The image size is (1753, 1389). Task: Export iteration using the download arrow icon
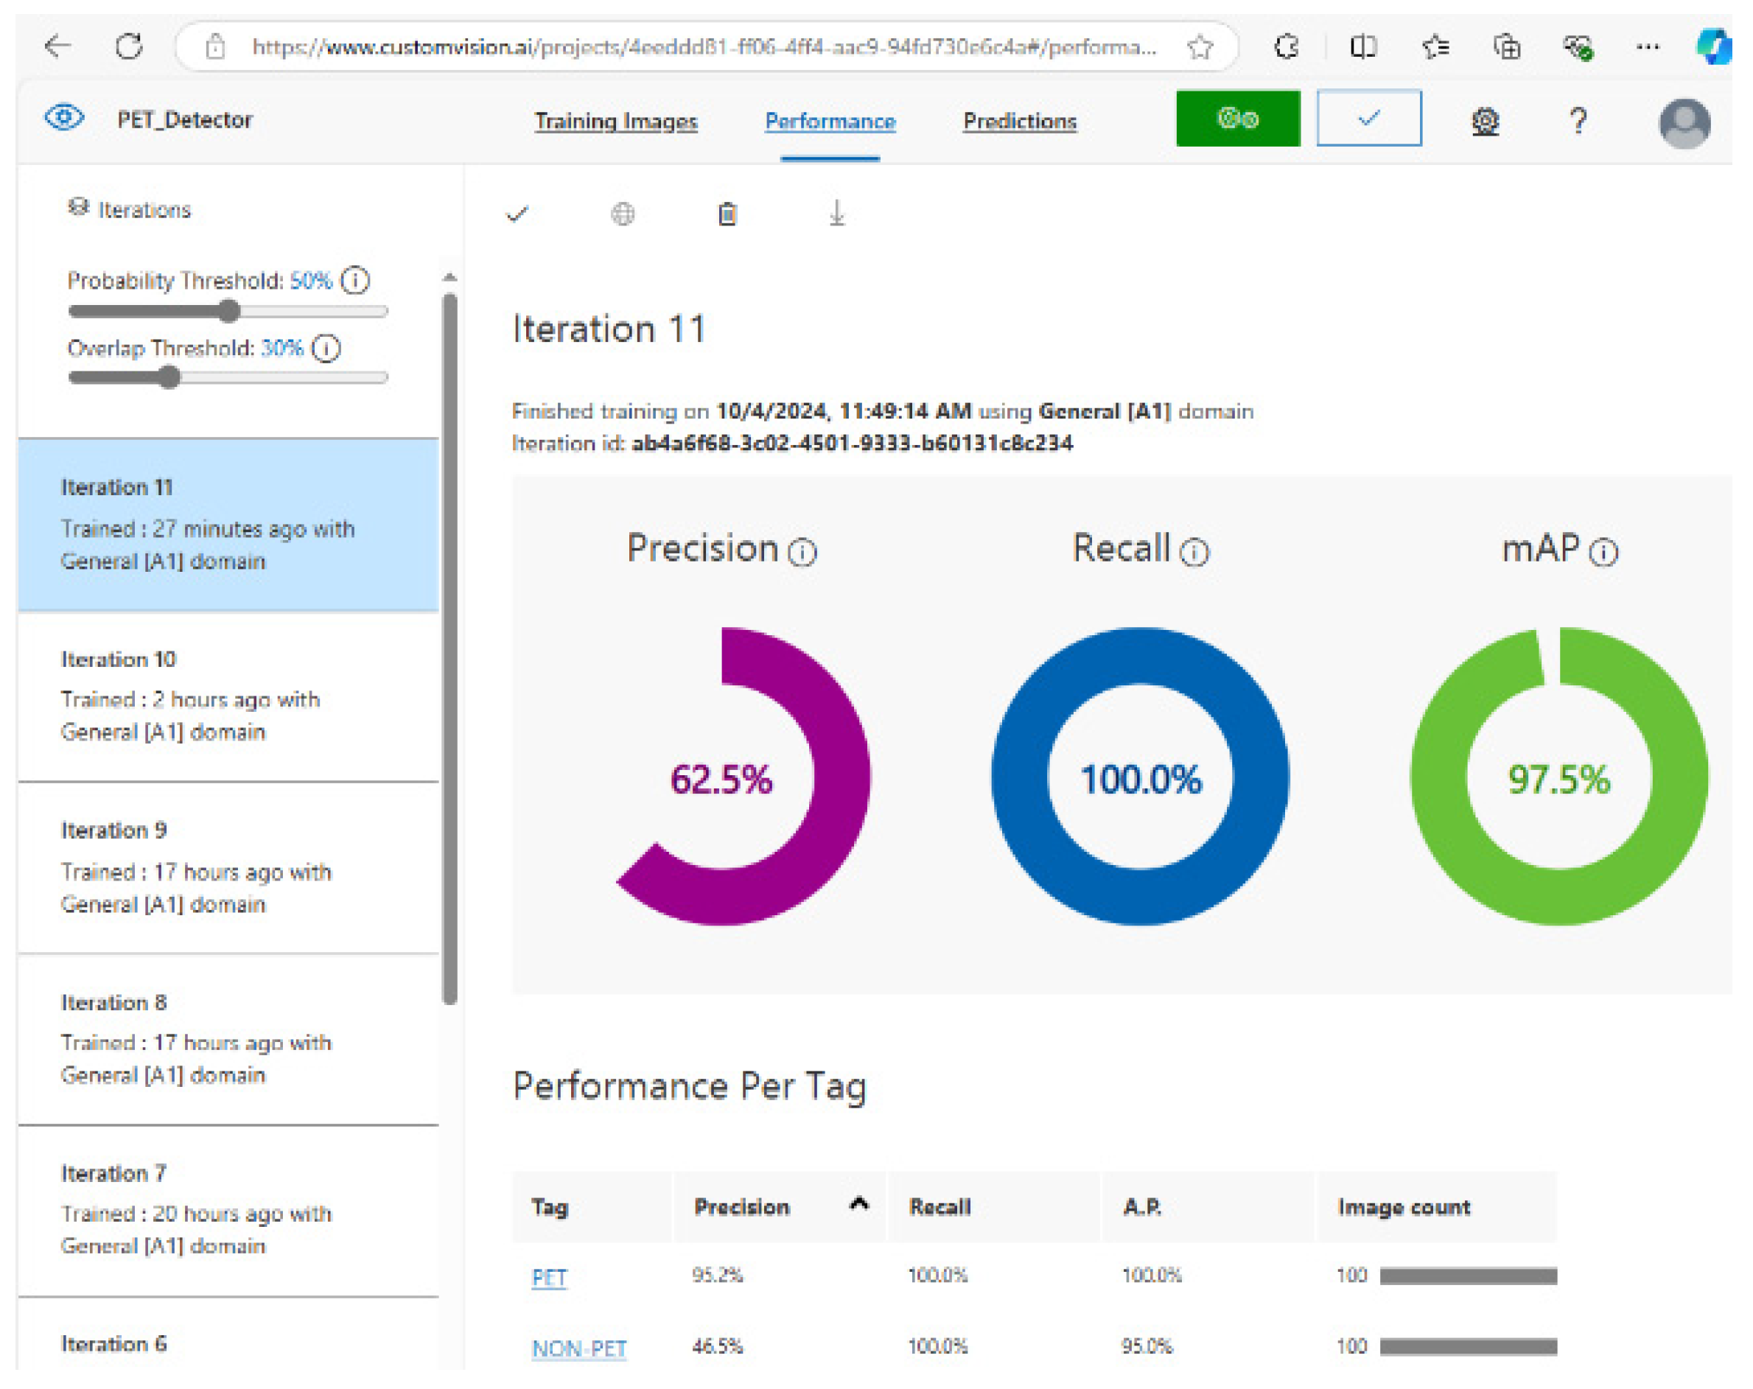tap(836, 214)
